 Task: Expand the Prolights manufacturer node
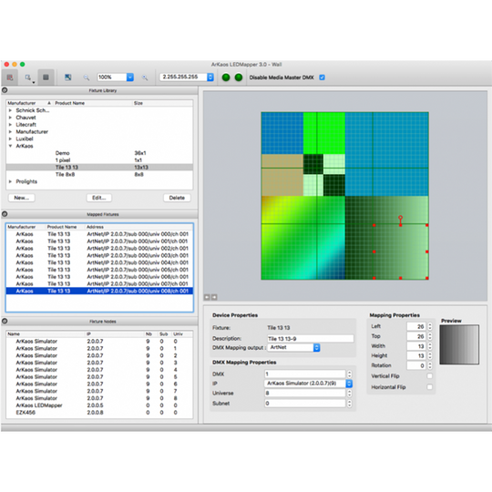tap(10, 181)
